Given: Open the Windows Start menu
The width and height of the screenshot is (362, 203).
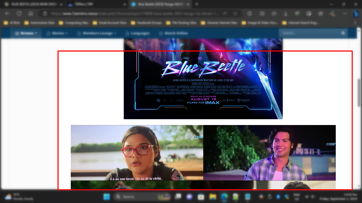Looking at the screenshot, I should coord(107,197).
